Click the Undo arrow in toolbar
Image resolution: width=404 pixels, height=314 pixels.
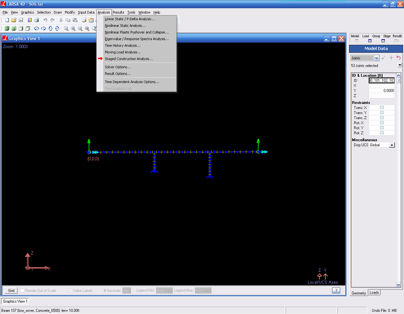[45, 20]
